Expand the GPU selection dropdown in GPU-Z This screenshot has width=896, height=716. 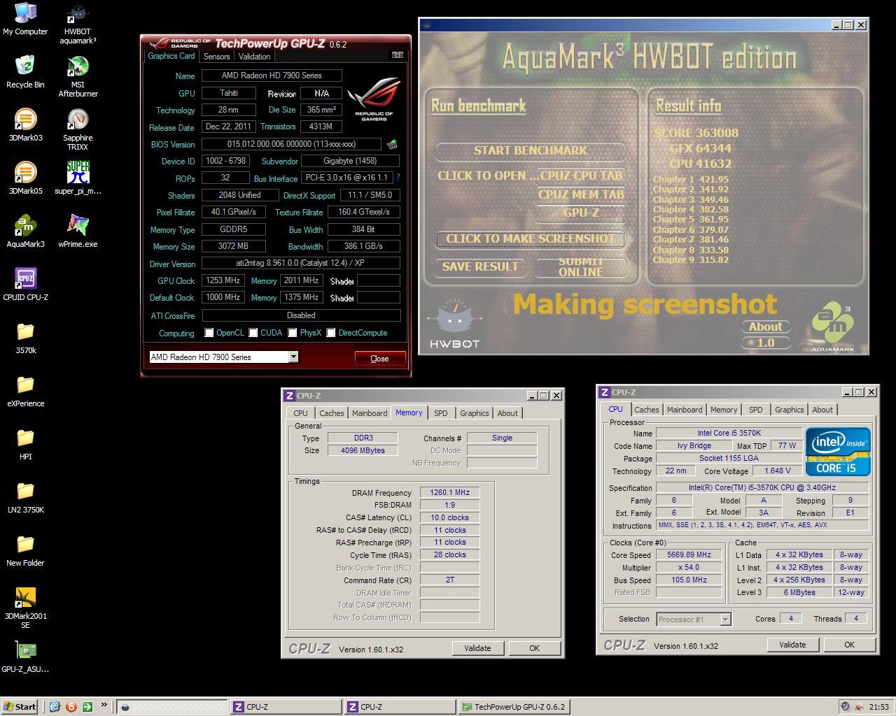293,357
